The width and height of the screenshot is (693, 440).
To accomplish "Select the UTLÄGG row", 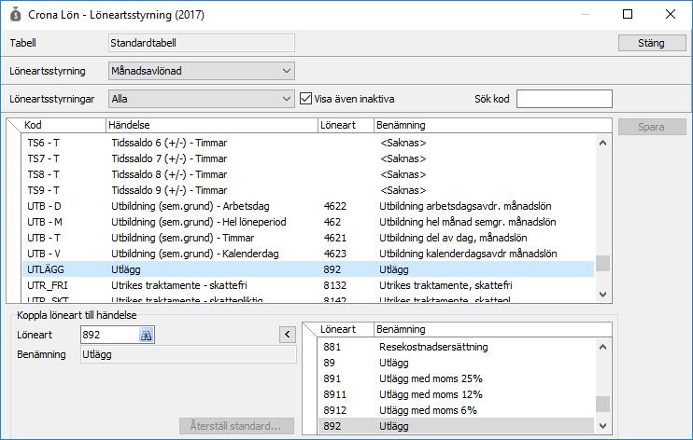I will [x=308, y=269].
